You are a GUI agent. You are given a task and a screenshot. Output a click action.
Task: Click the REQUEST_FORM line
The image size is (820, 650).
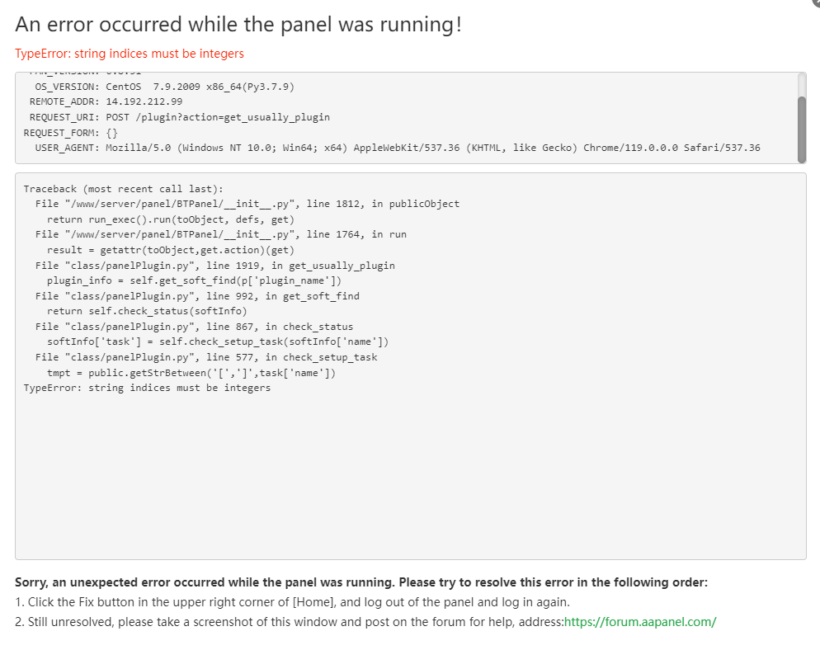70,132
